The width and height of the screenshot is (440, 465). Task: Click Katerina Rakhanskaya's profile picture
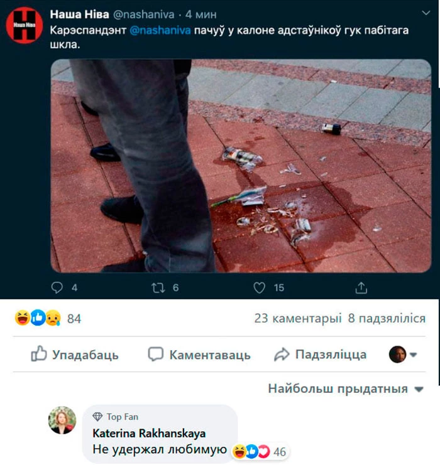point(62,420)
